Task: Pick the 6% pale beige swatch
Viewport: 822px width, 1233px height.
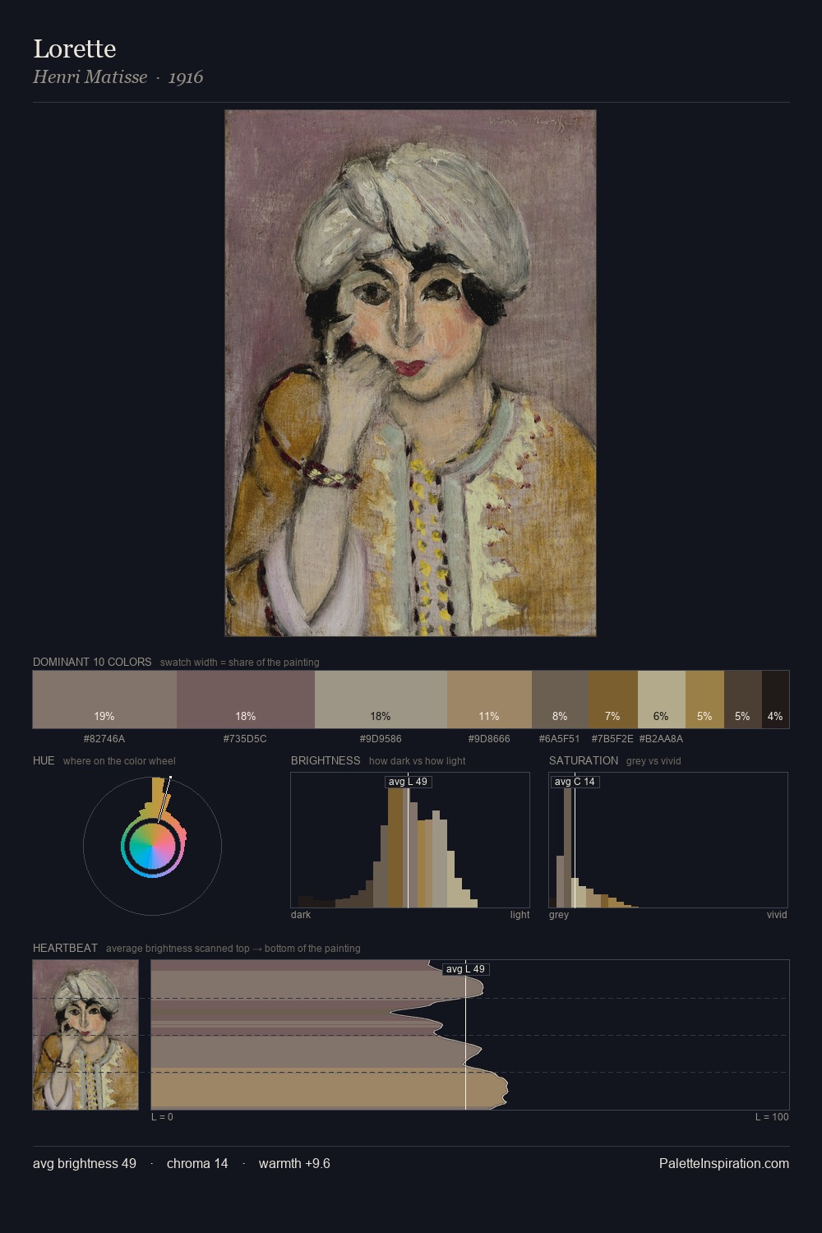Action: [x=662, y=700]
